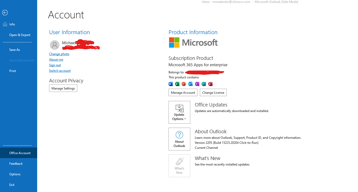Click the Publisher app icon
The image size is (358, 192).
point(204,84)
